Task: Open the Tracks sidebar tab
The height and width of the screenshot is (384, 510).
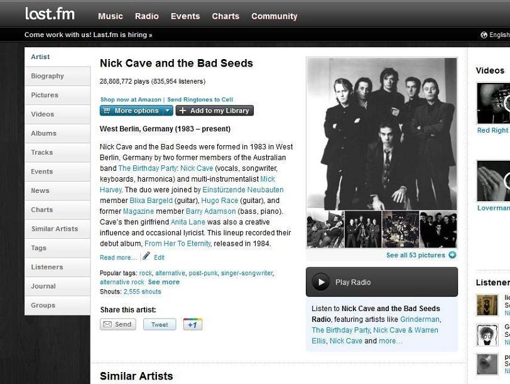Action: 58,152
